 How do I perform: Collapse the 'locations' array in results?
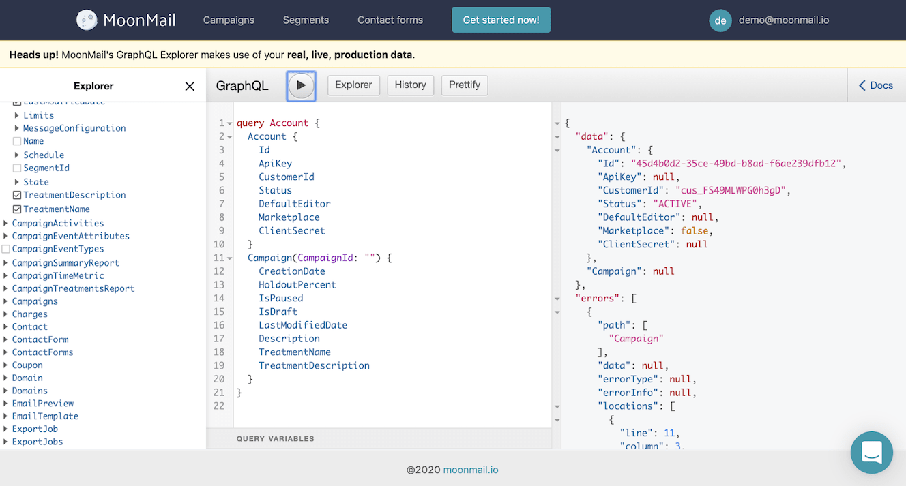click(x=557, y=406)
